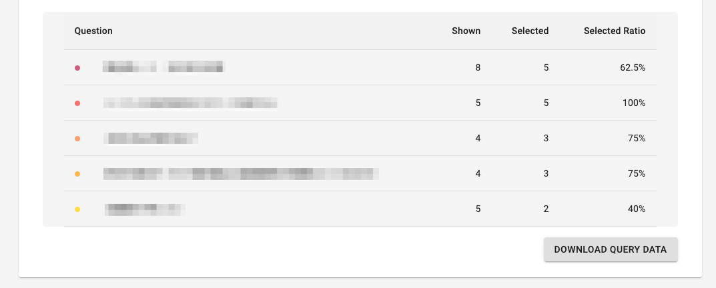Open the blurred question in the 100% row

(x=190, y=103)
